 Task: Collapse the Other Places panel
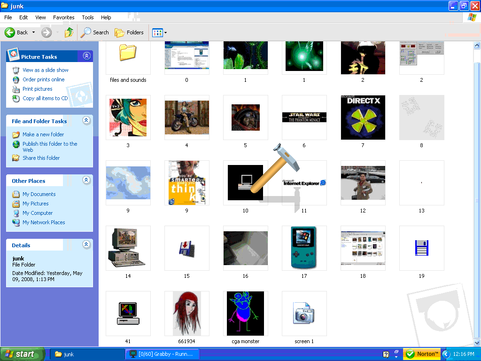click(x=86, y=180)
